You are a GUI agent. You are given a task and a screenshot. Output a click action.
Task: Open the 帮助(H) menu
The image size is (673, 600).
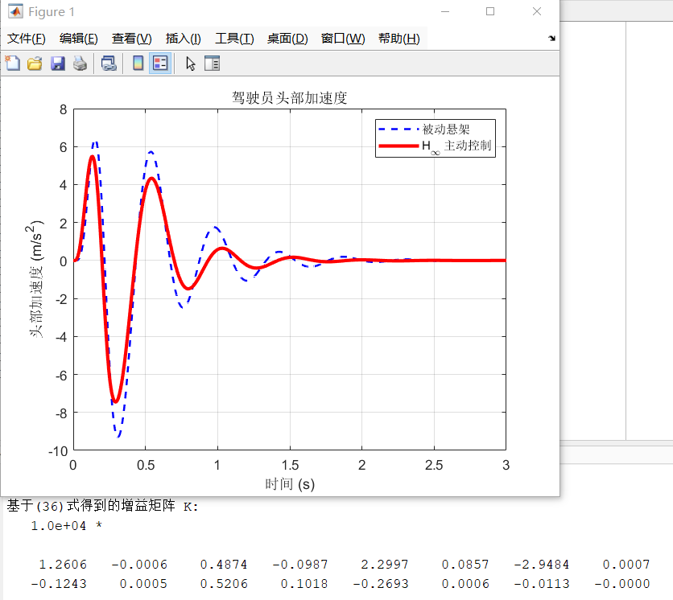398,39
